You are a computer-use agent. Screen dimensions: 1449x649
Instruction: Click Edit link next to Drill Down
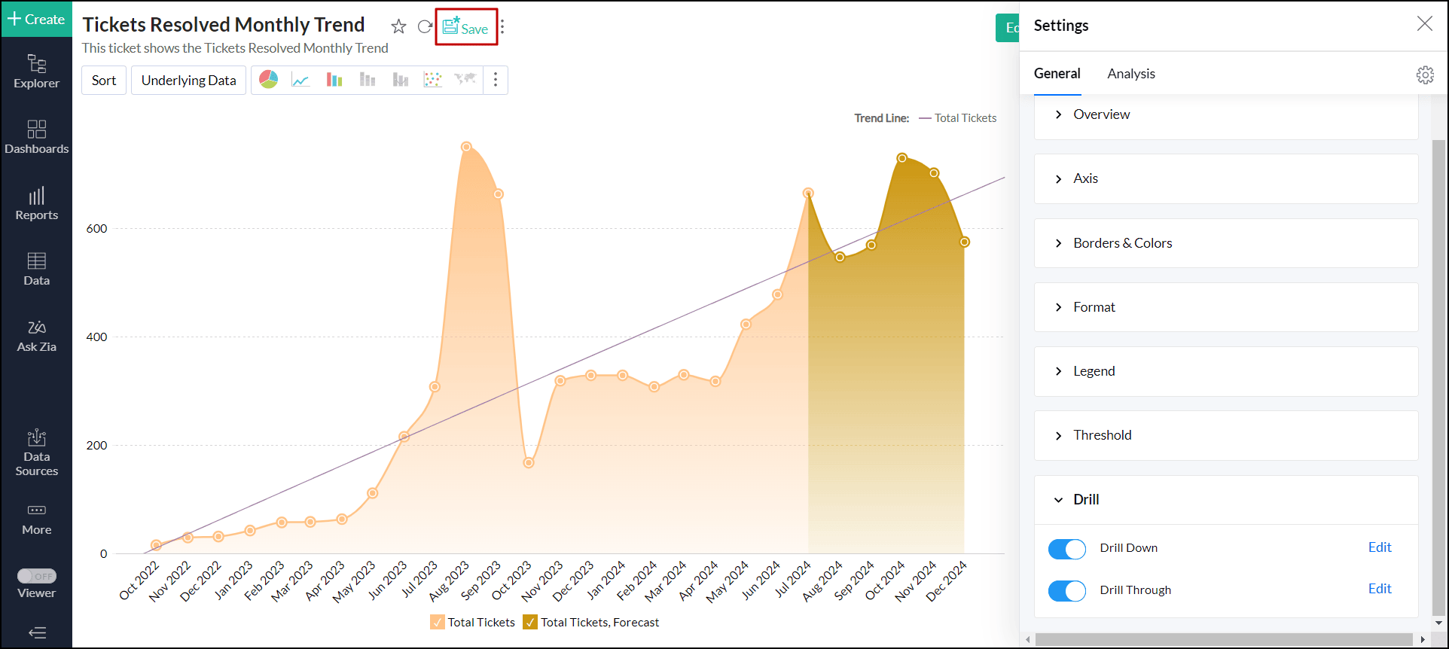point(1379,547)
